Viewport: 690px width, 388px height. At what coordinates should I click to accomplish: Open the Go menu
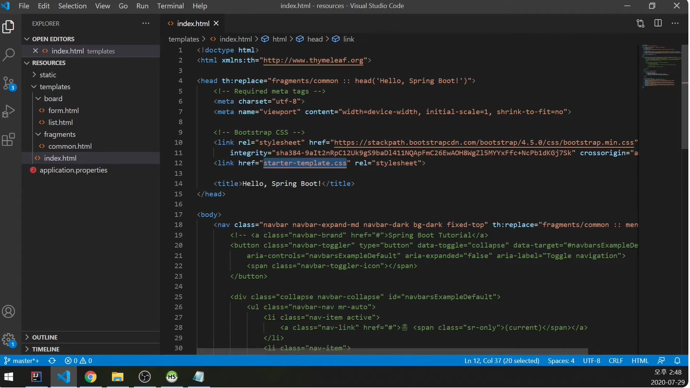(123, 6)
